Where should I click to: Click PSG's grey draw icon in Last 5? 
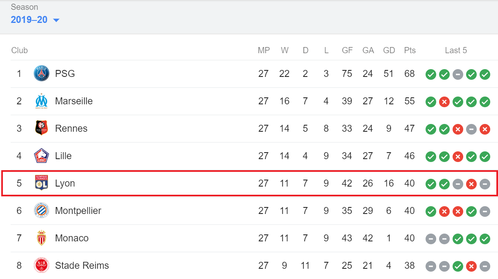coord(458,74)
